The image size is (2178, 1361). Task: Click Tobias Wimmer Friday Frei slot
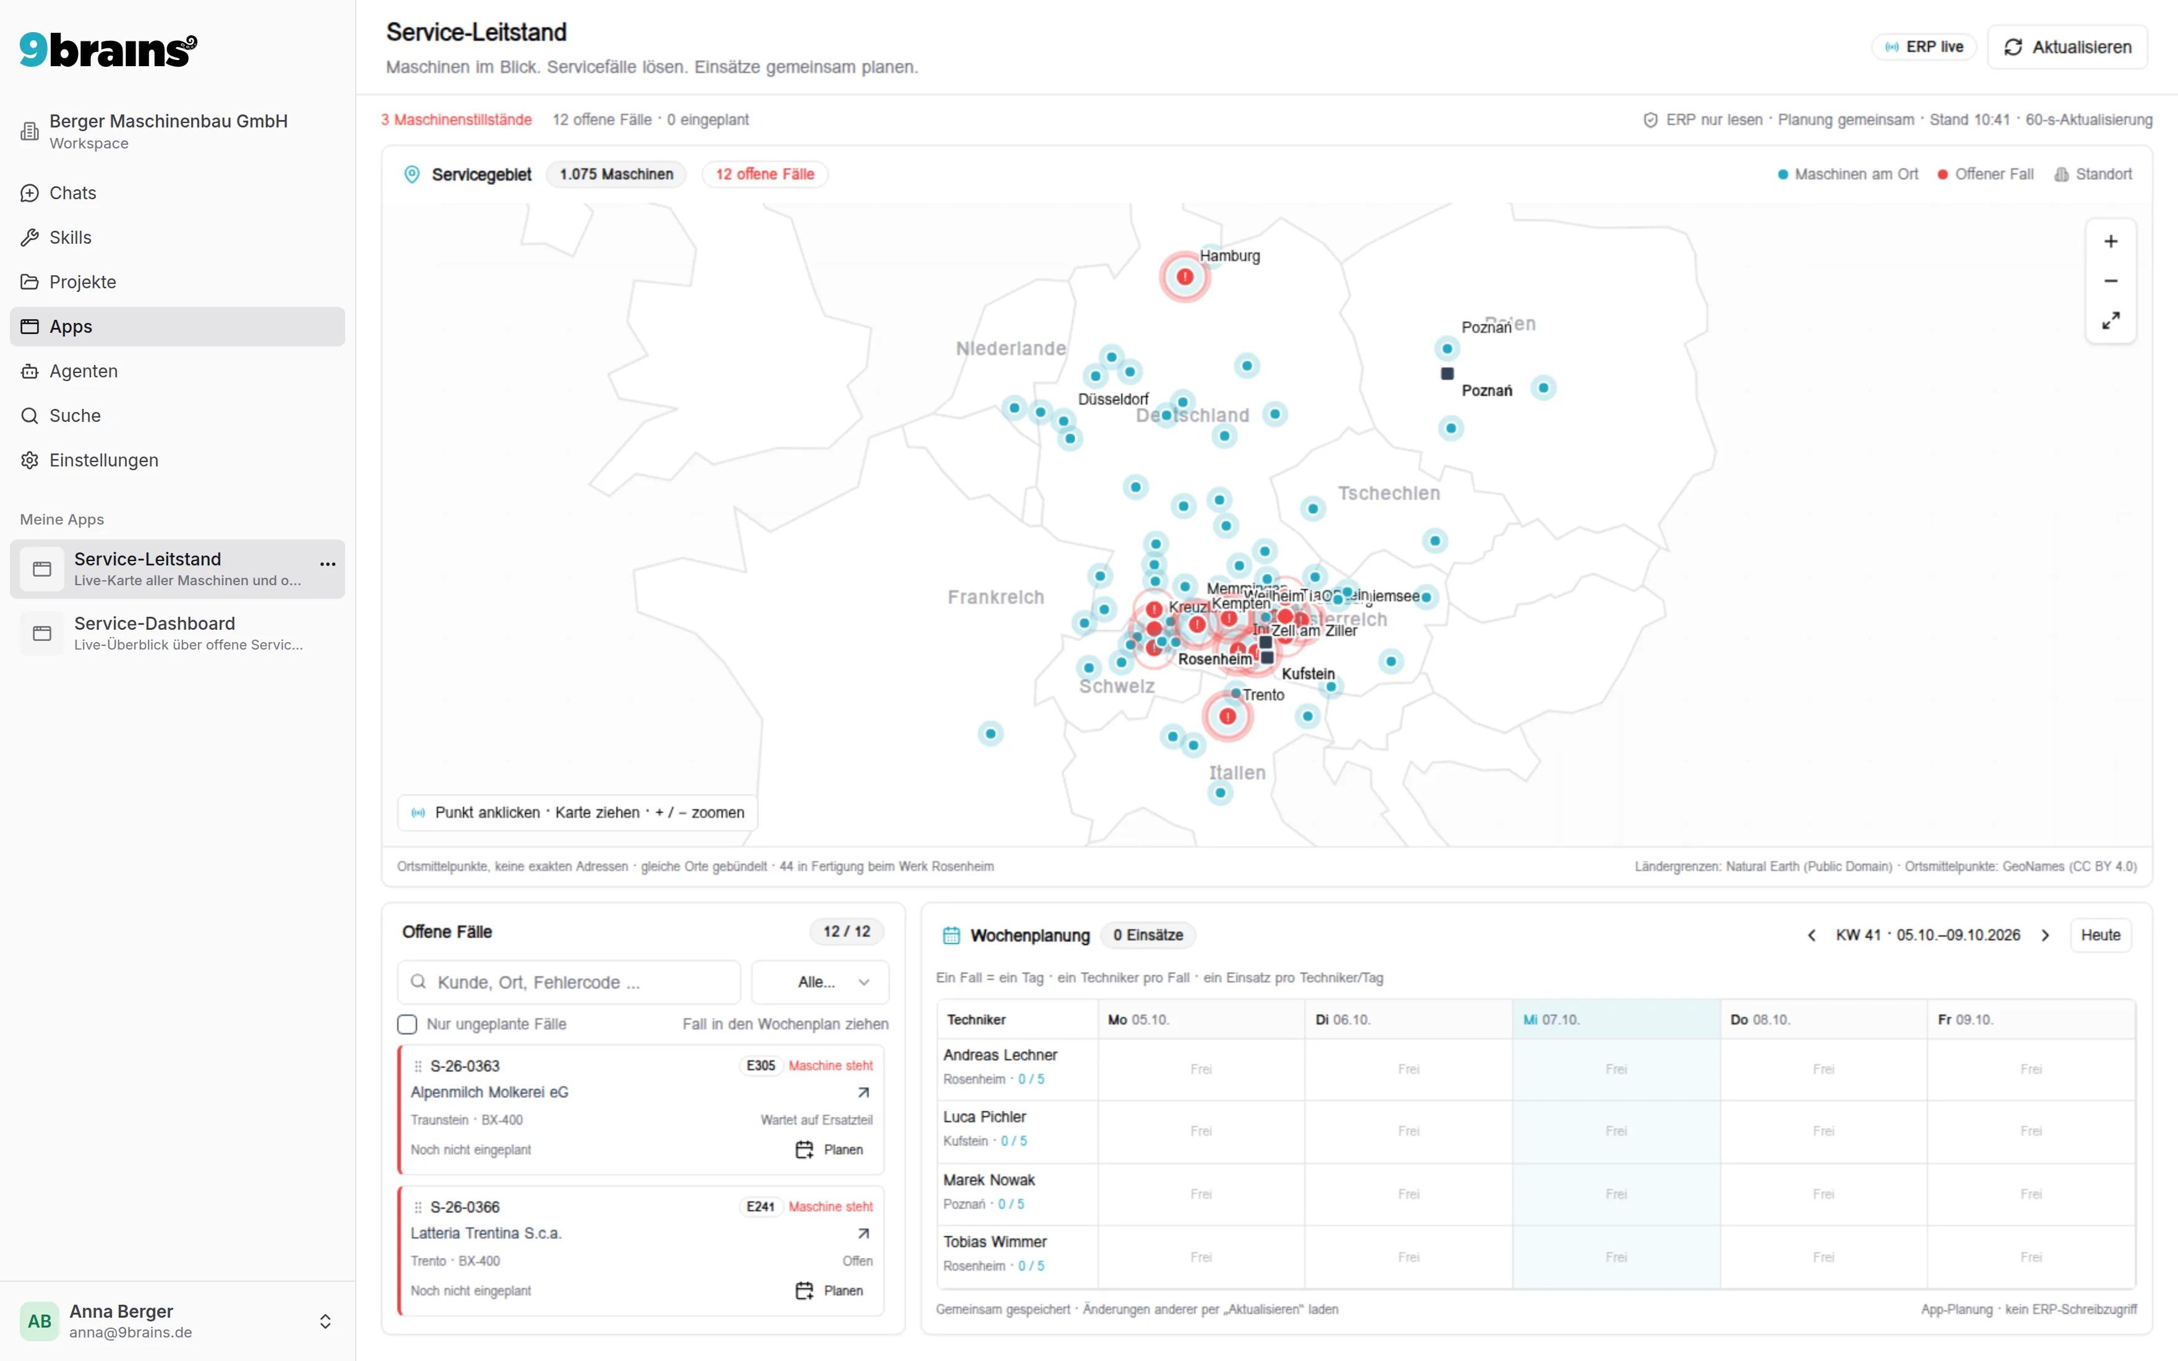[x=2031, y=1258]
